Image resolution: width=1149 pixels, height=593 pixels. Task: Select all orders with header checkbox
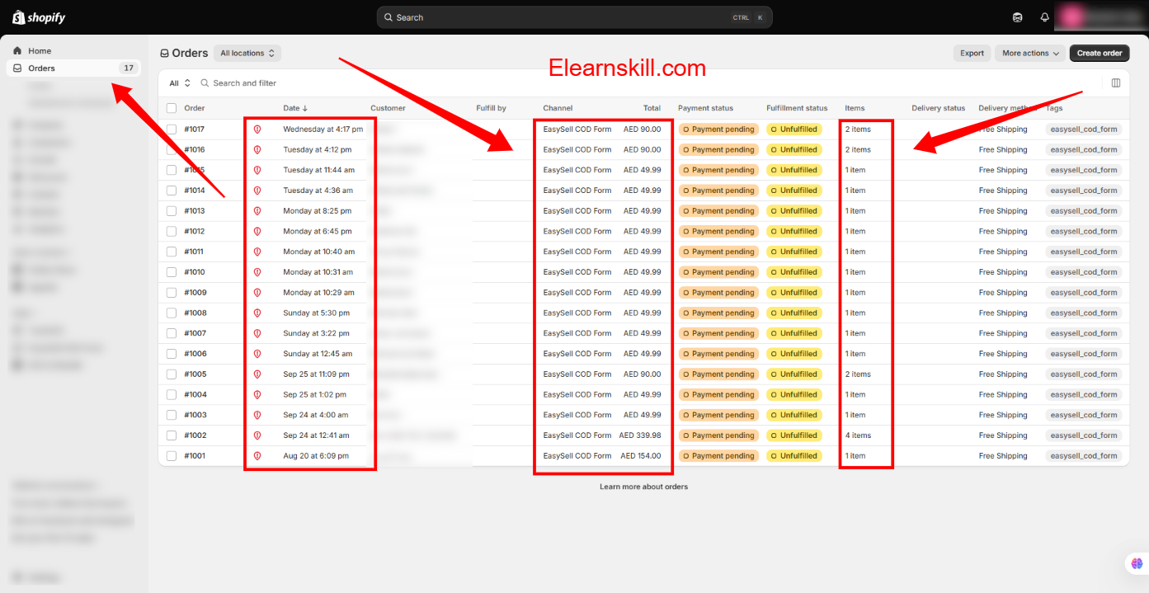click(172, 108)
